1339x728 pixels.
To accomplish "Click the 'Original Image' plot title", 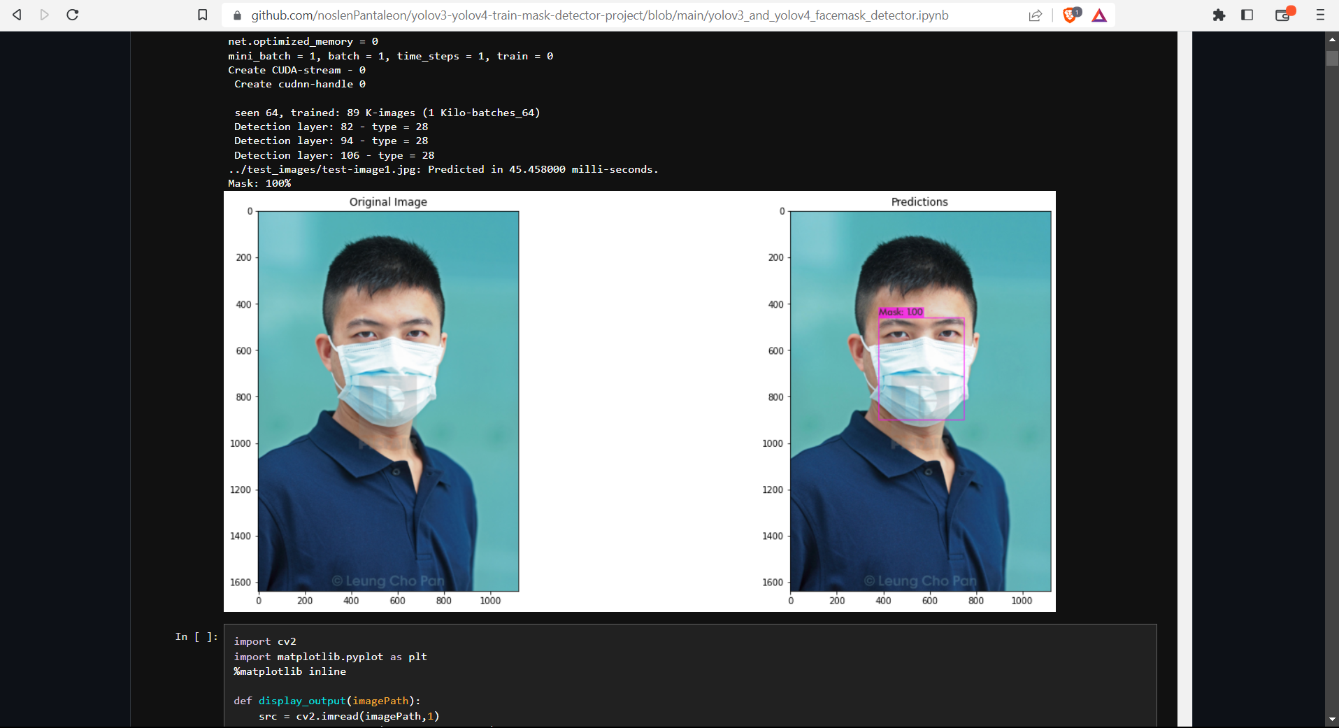I will point(388,201).
